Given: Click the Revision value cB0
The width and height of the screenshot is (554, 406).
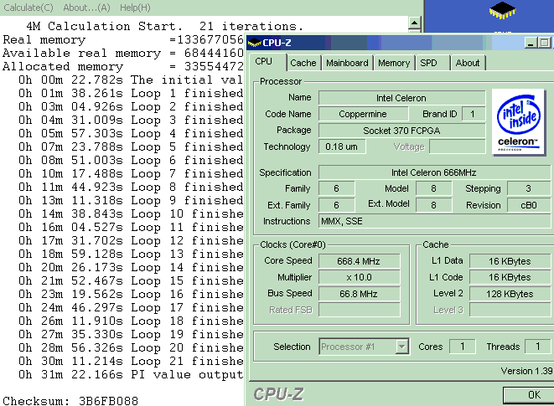Looking at the screenshot, I should pyautogui.click(x=529, y=205).
